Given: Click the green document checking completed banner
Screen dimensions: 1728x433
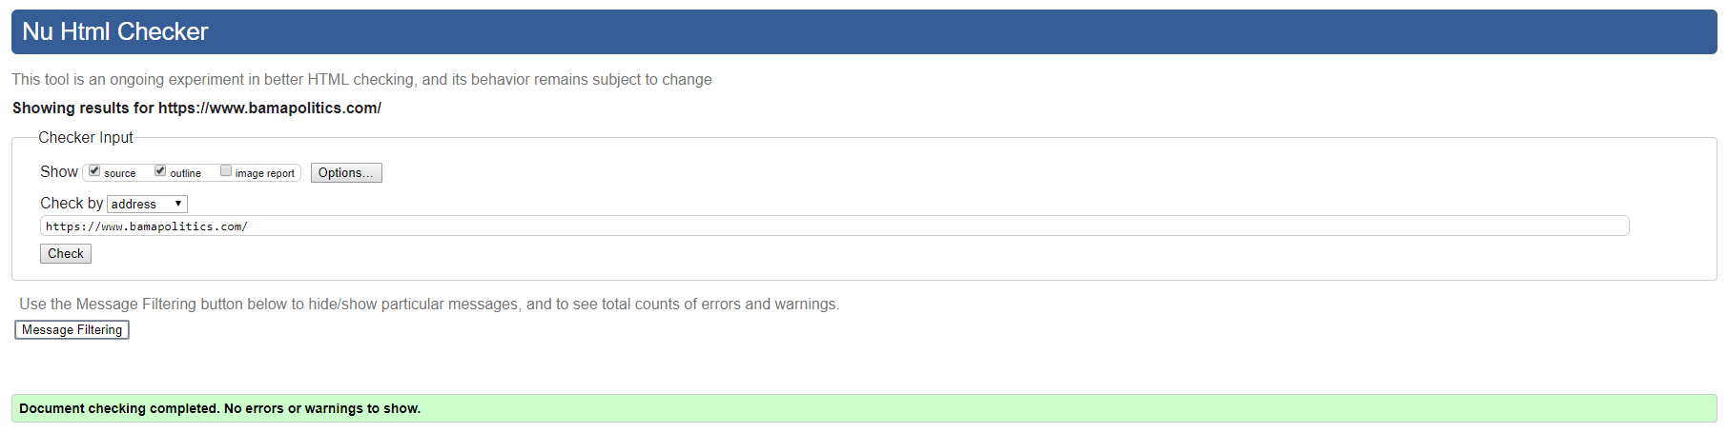Looking at the screenshot, I should click(x=864, y=408).
